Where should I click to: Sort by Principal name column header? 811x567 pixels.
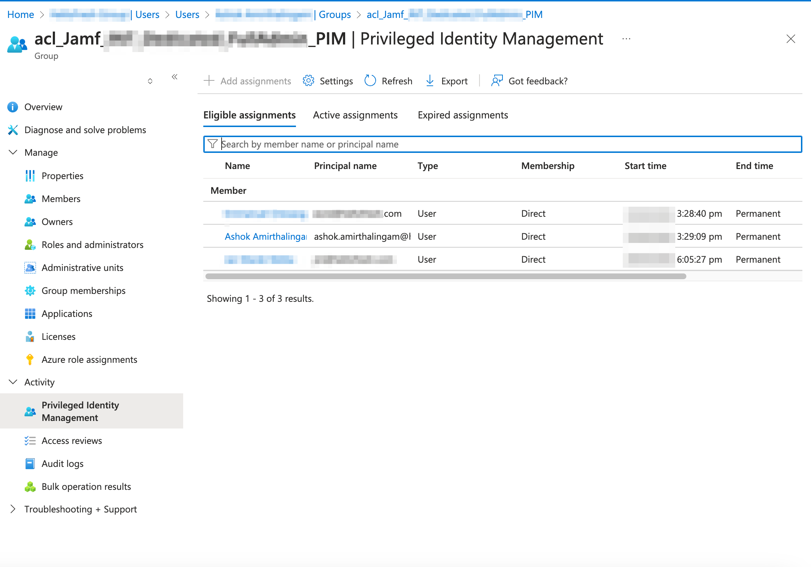345,166
